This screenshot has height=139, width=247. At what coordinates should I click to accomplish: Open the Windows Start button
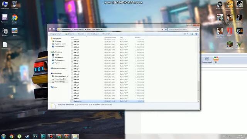pyautogui.click(x=3, y=136)
